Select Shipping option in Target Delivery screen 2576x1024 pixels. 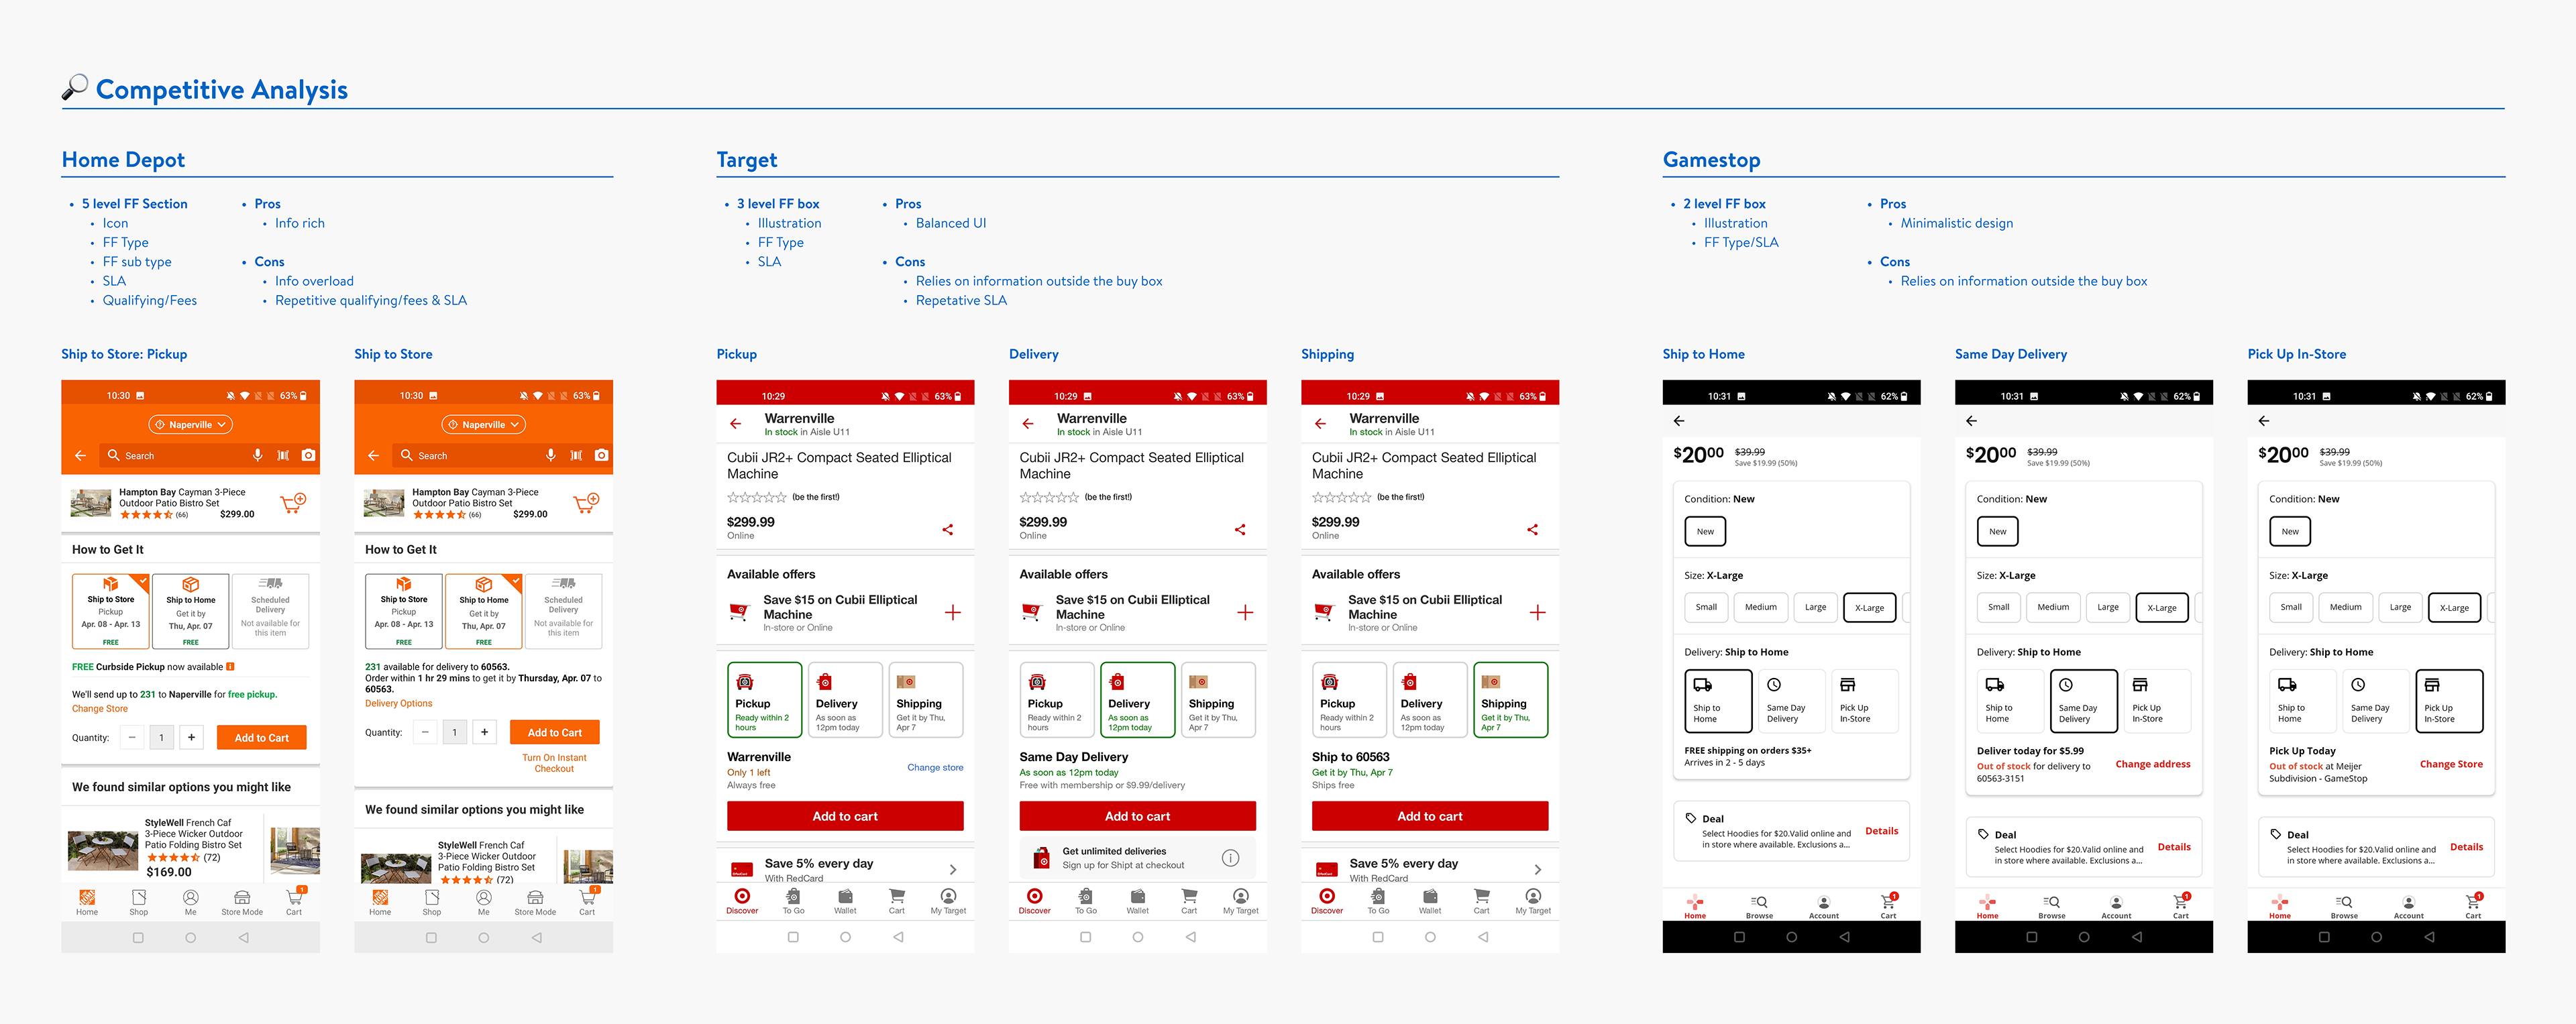click(x=1218, y=700)
